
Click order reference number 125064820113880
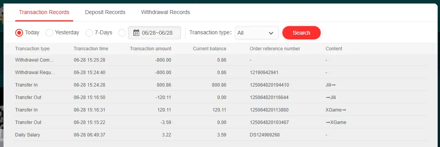point(269,110)
